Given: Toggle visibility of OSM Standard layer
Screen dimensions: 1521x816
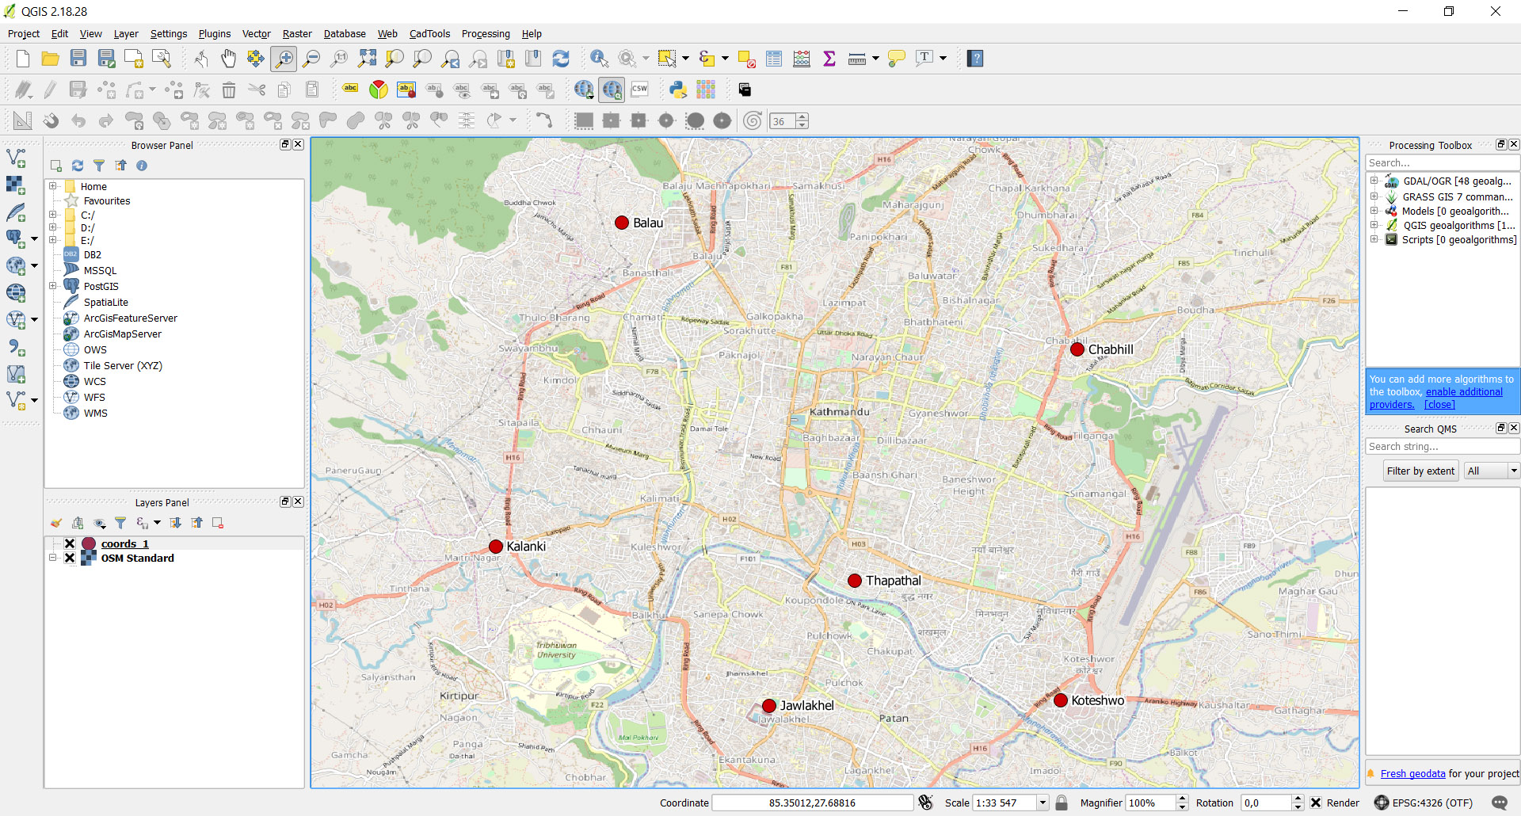Looking at the screenshot, I should [70, 558].
